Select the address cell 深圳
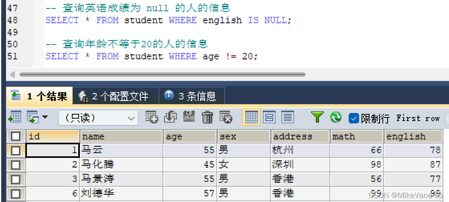The width and height of the screenshot is (449, 202). coord(300,164)
